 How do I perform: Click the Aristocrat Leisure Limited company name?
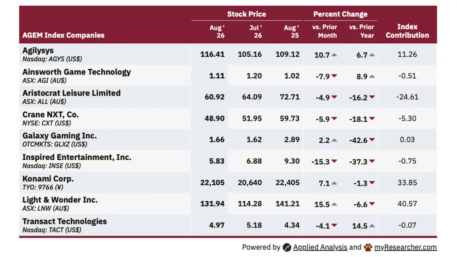pyautogui.click(x=71, y=93)
